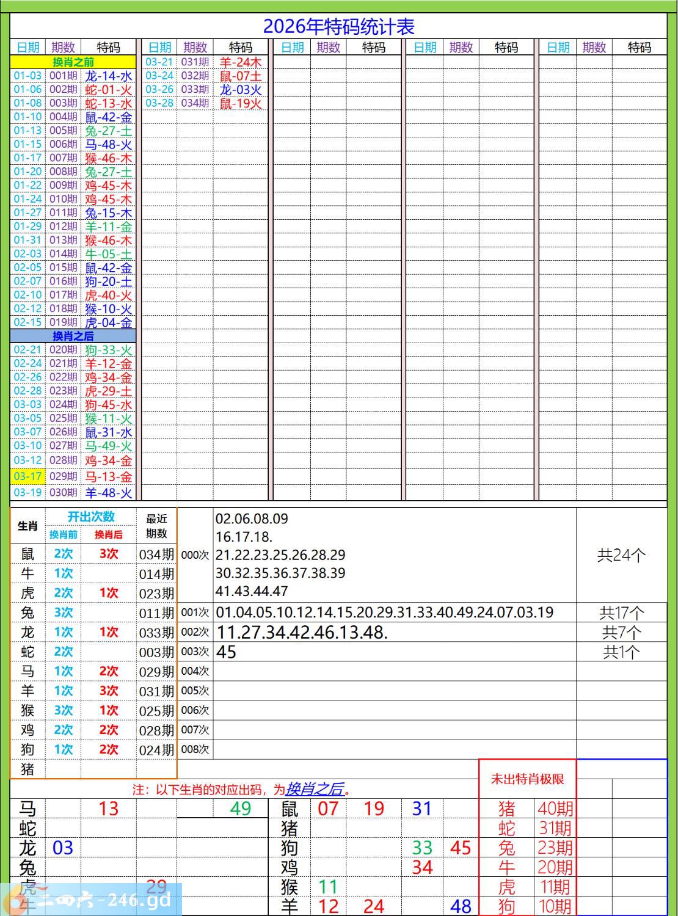Click the 40期 value beside 猪
The width and height of the screenshot is (678, 916).
[x=555, y=809]
